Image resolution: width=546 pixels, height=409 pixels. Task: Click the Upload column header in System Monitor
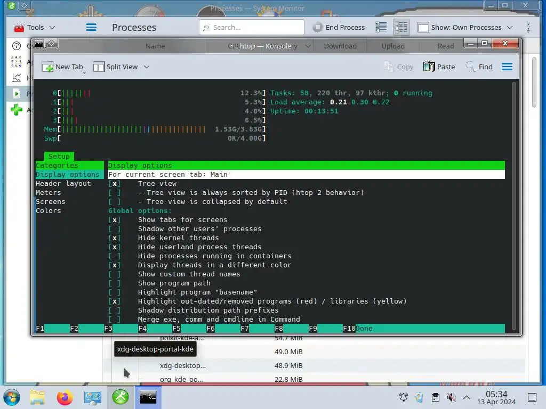(x=393, y=46)
